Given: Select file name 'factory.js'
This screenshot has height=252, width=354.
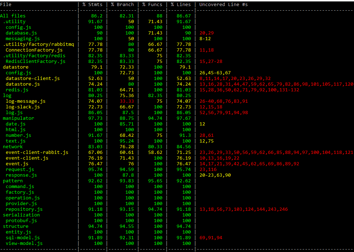Looking at the screenshot, I should coord(20,192).
